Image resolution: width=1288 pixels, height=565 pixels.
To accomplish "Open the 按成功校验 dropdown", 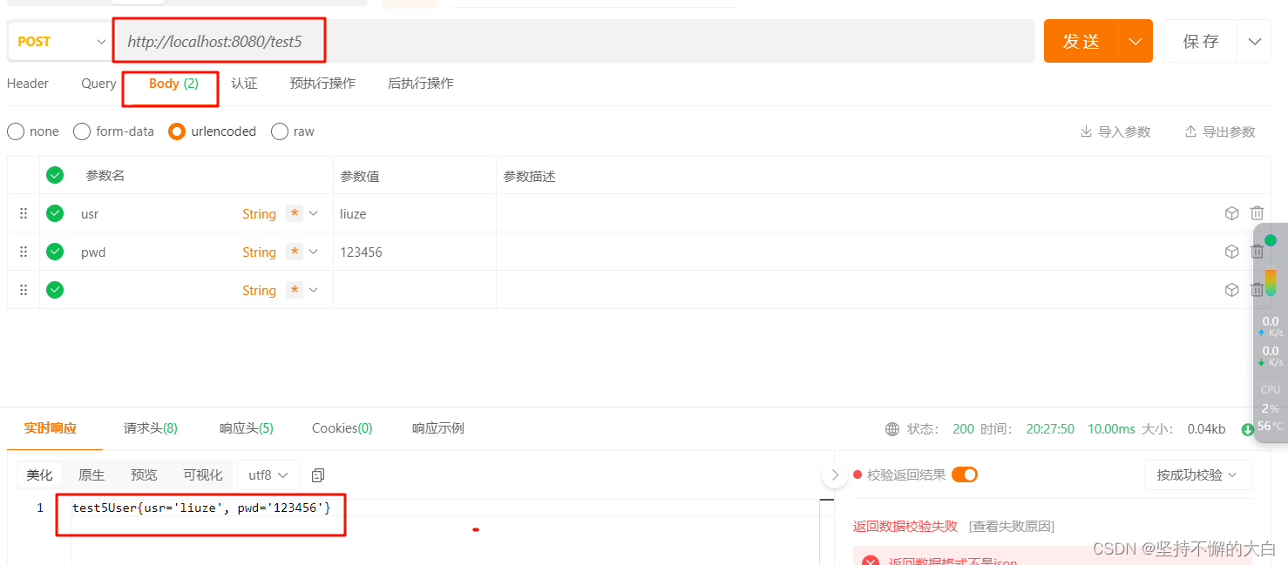I will [x=1198, y=475].
